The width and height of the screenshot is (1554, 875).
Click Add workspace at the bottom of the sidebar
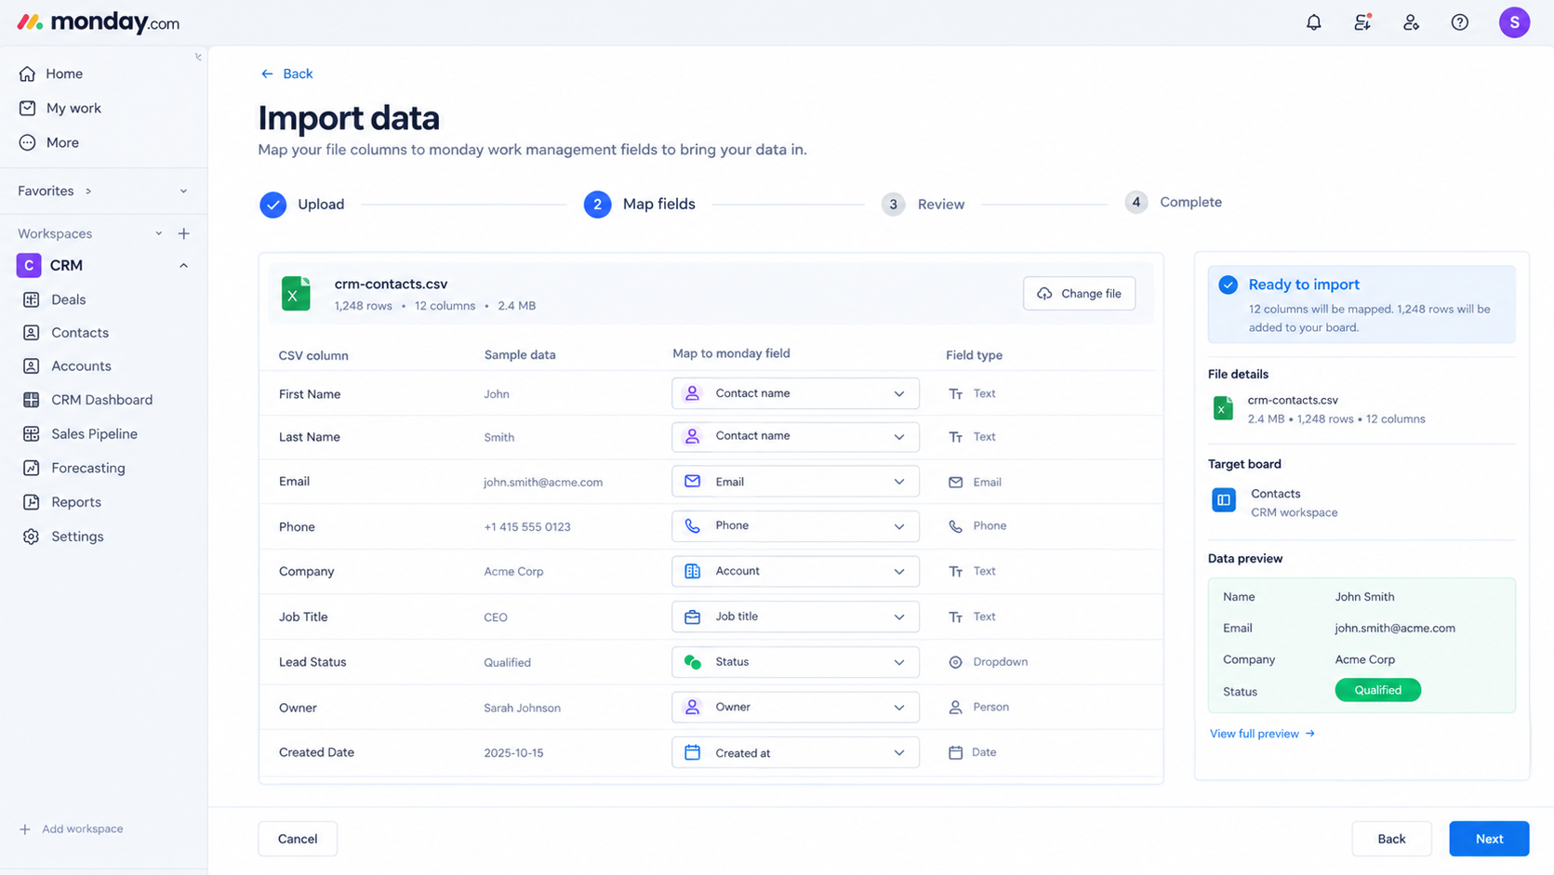(x=72, y=829)
